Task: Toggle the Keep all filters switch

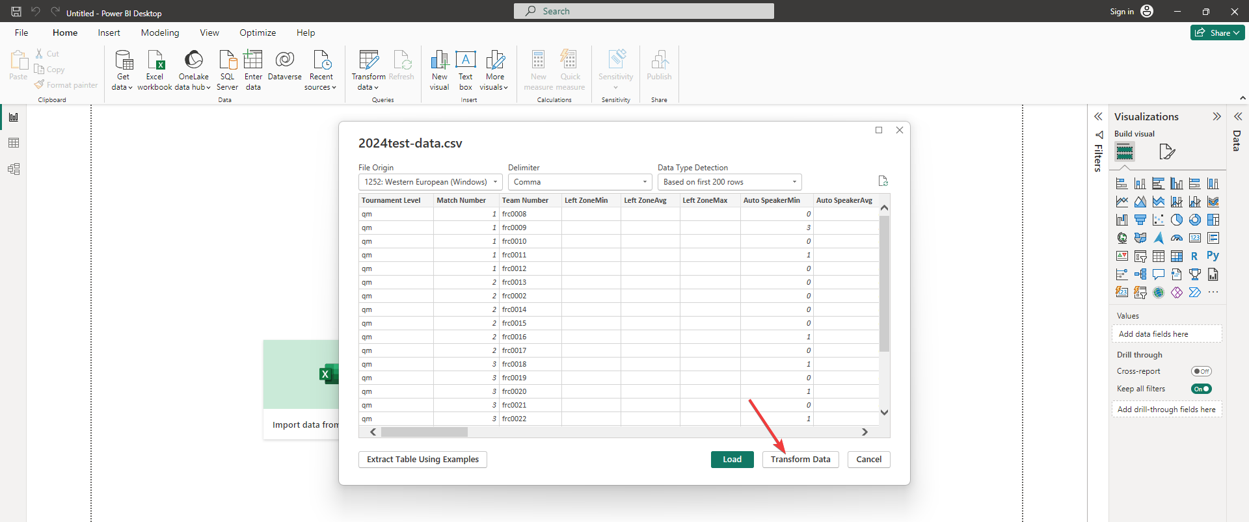Action: pos(1202,389)
